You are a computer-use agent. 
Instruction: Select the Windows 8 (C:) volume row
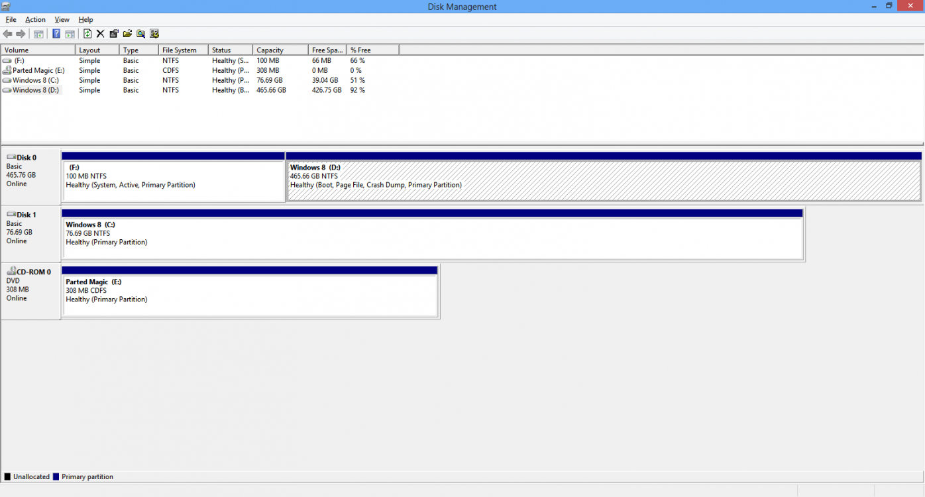click(36, 80)
